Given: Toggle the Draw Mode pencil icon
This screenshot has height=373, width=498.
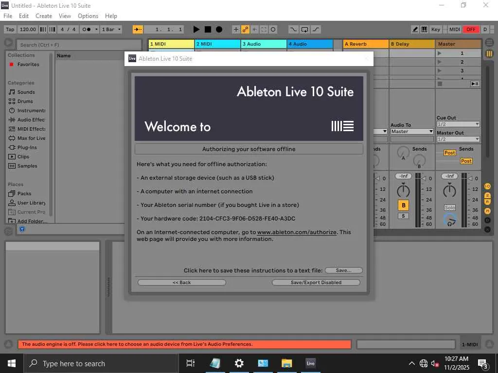Looking at the screenshot, I should pyautogui.click(x=415, y=30).
